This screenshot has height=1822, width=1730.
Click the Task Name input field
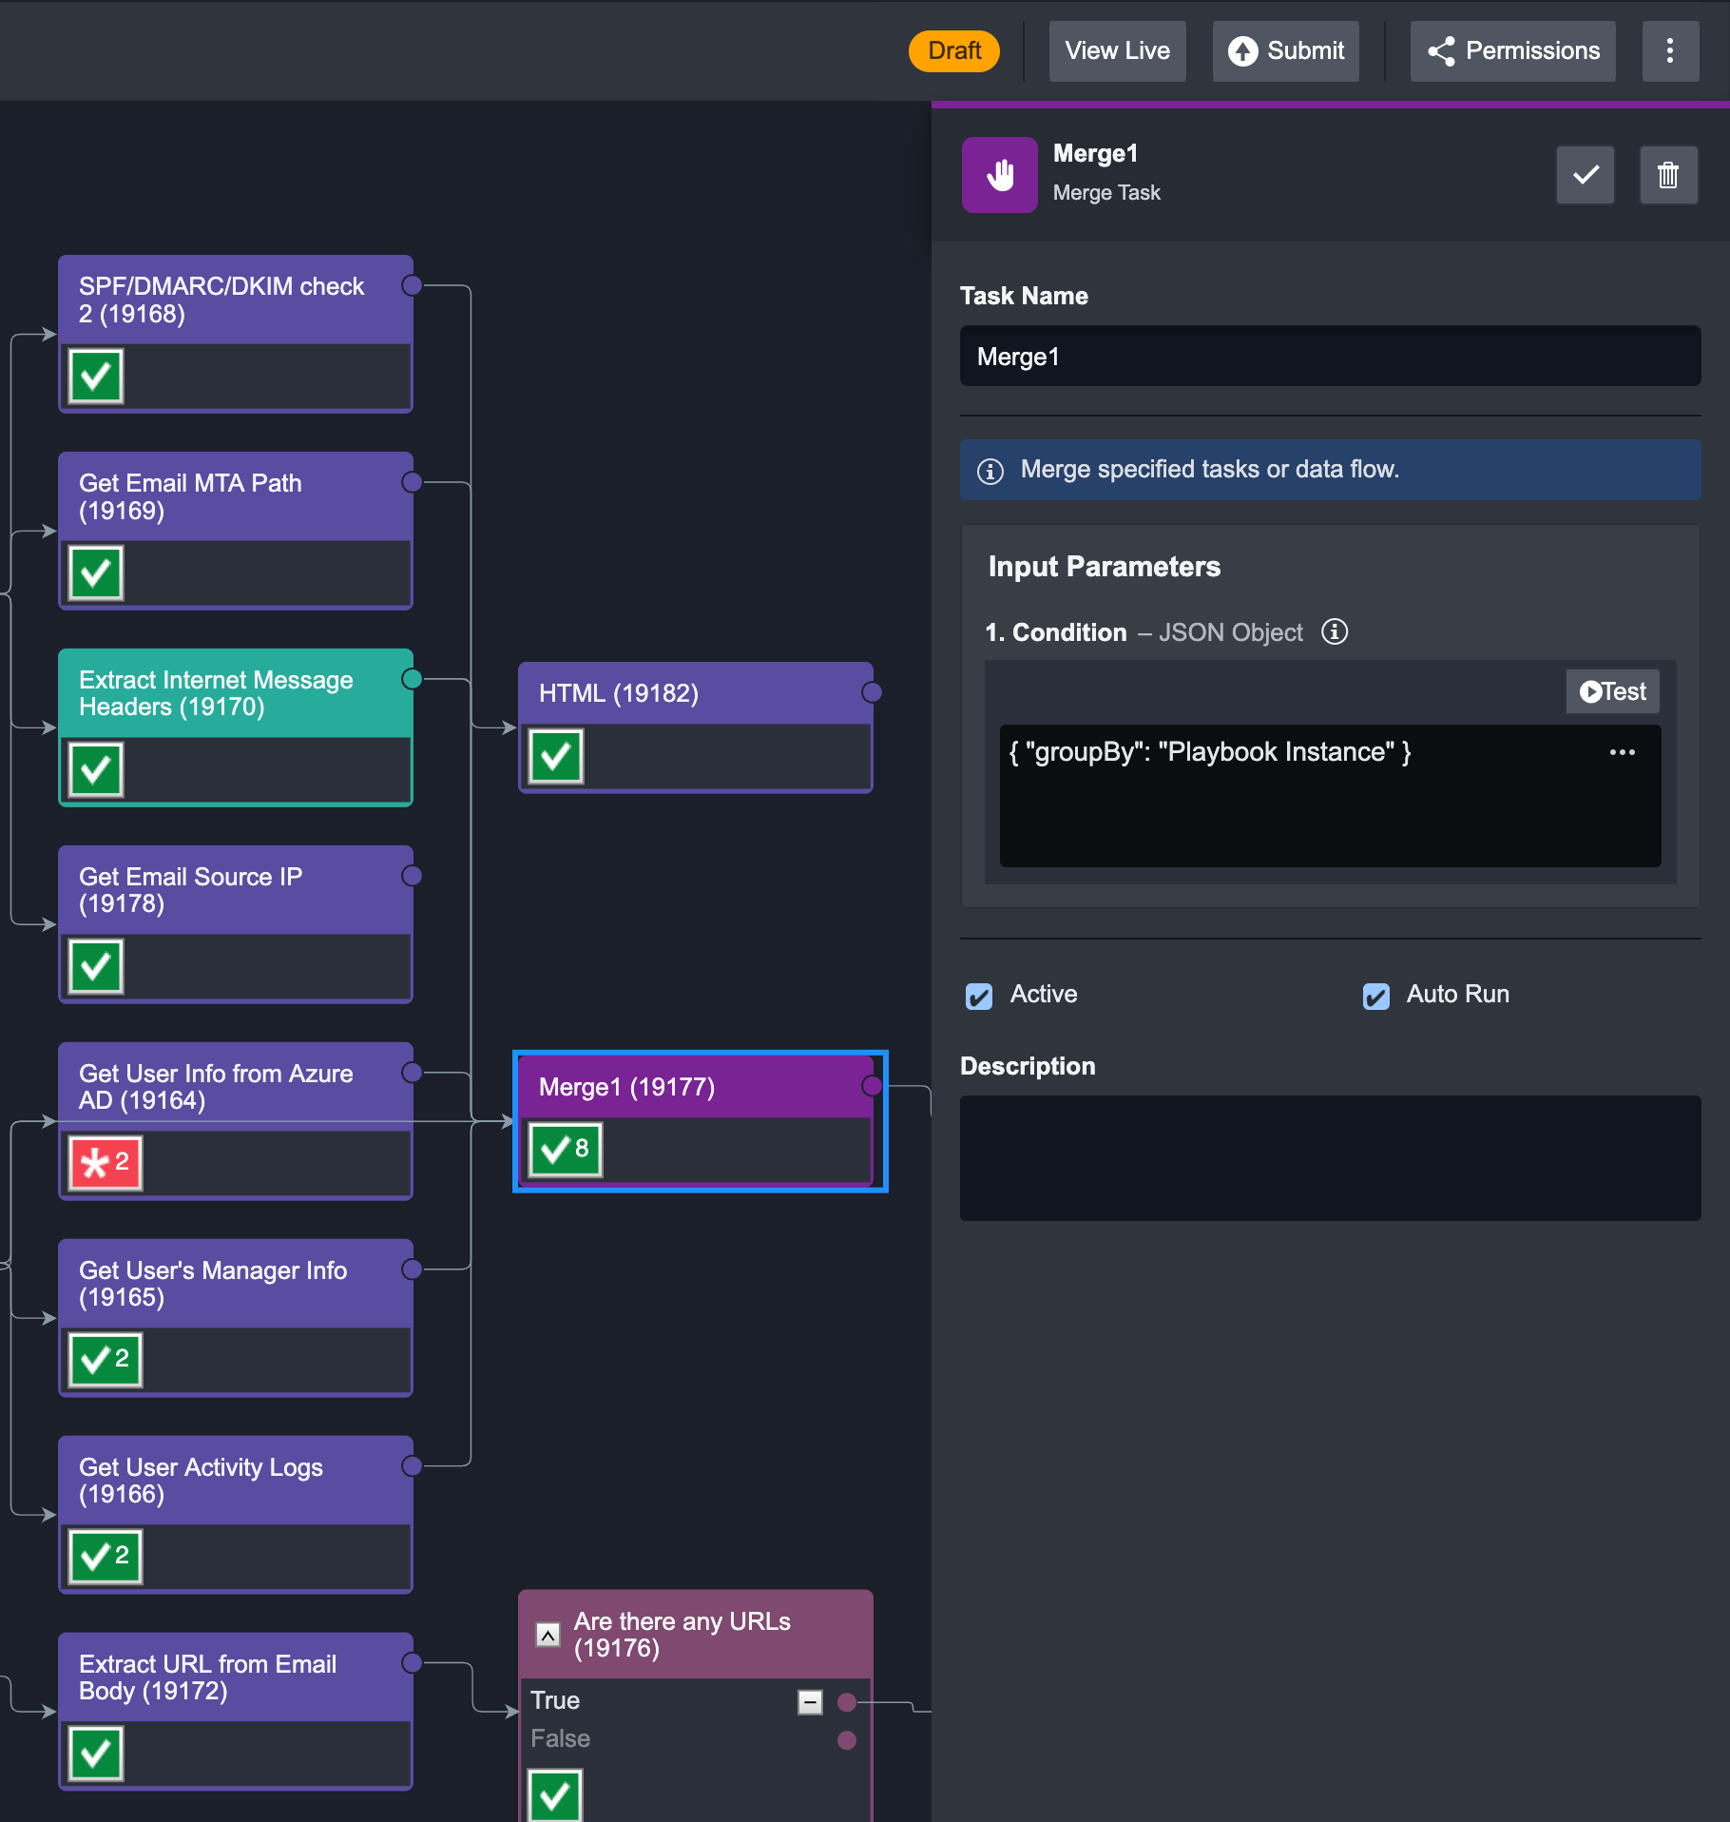pos(1330,357)
